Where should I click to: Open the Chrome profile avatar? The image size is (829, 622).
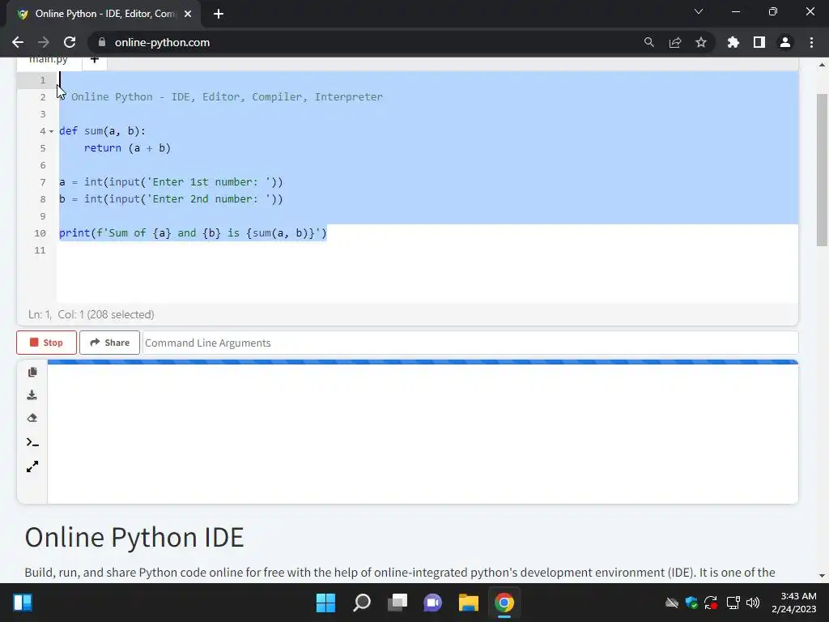click(x=785, y=42)
